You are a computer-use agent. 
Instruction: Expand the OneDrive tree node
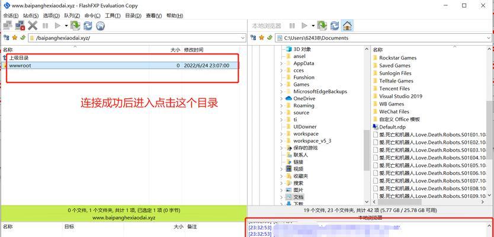point(281,98)
